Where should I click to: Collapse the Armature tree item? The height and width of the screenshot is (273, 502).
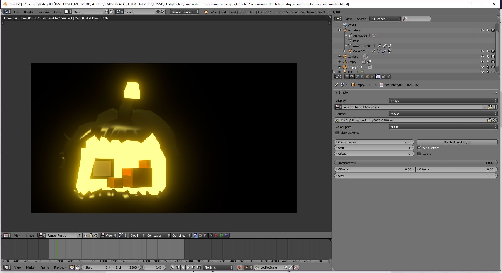coord(340,30)
